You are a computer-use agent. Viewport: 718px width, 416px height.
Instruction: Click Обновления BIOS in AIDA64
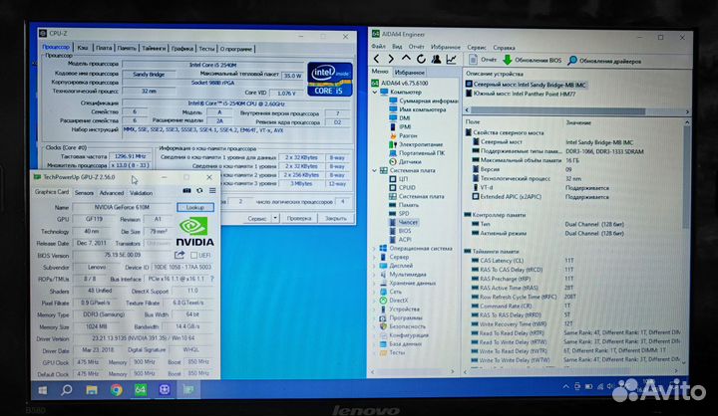coord(532,60)
